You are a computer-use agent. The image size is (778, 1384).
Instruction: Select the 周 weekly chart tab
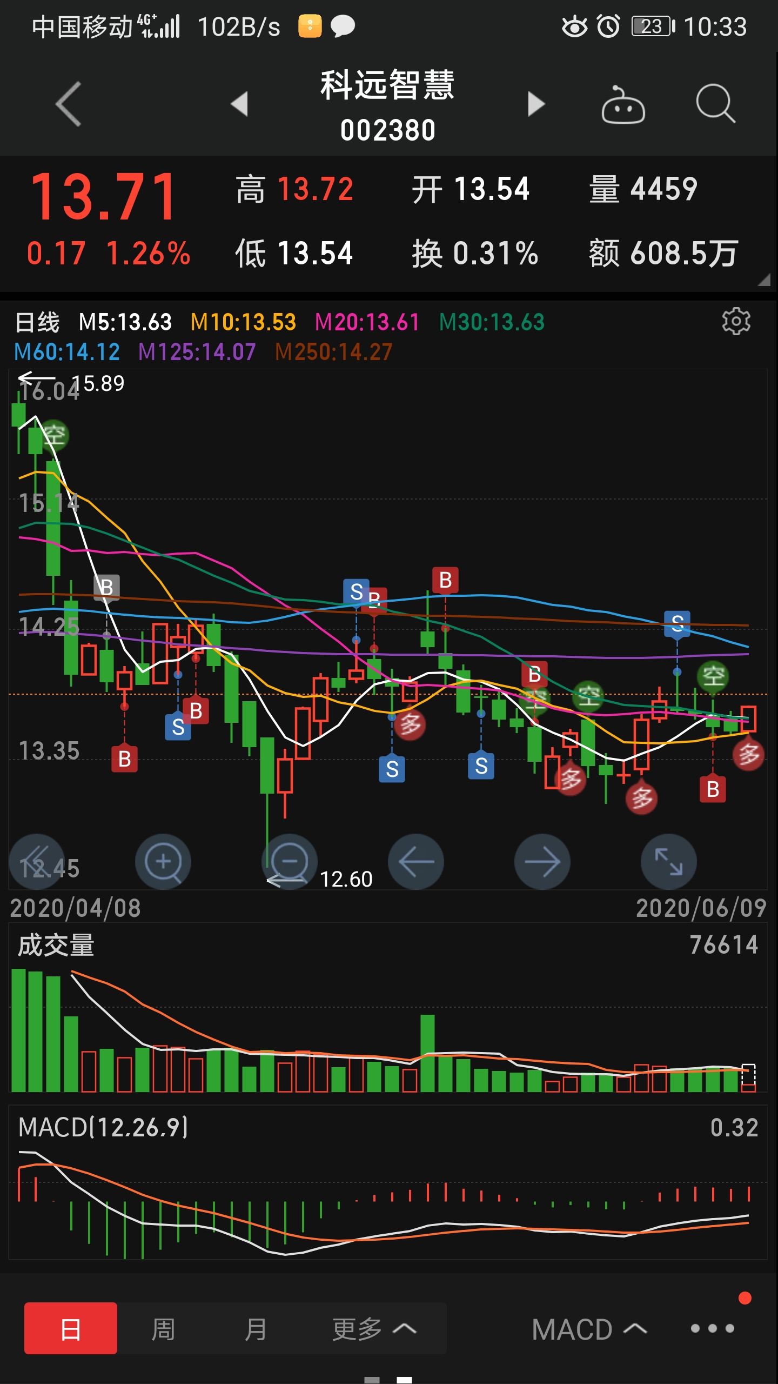[x=163, y=1328]
